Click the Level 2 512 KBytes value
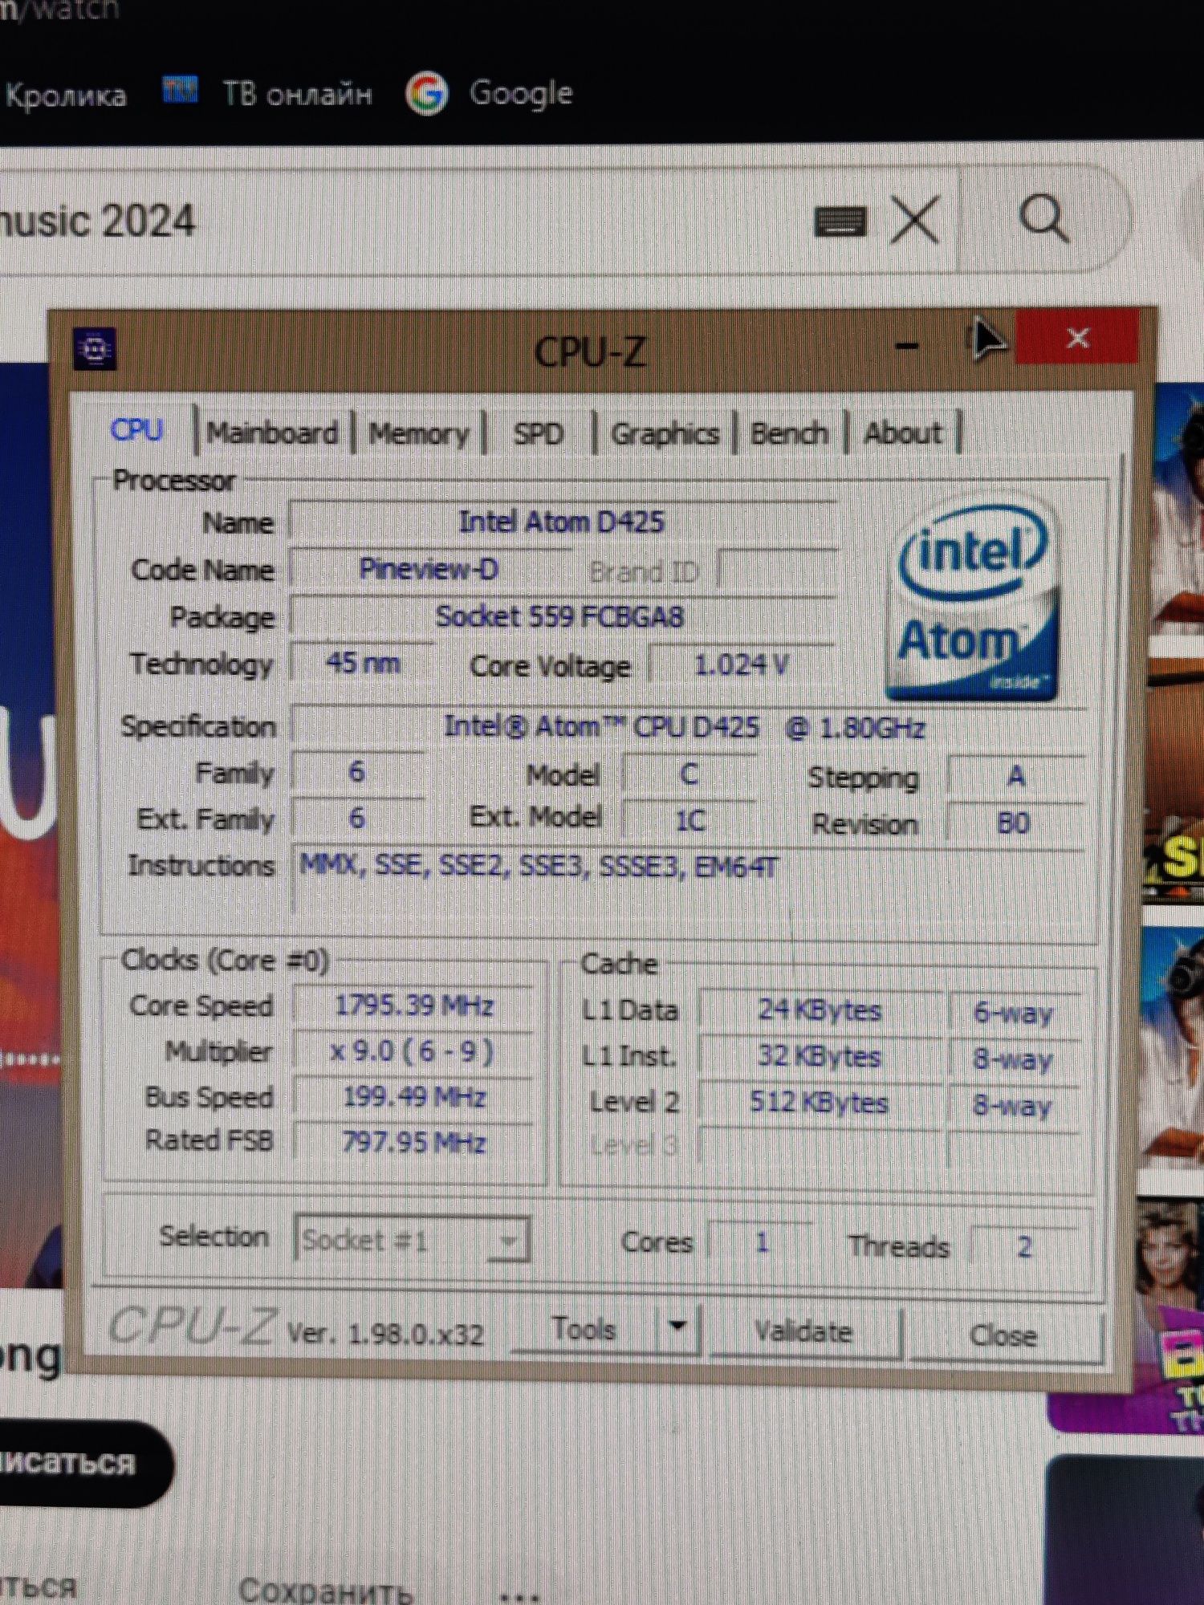1204x1605 pixels. point(820,1103)
